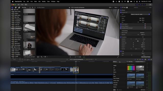Click the Share export icon
Screen dimensions: 163x91
coord(150,5)
